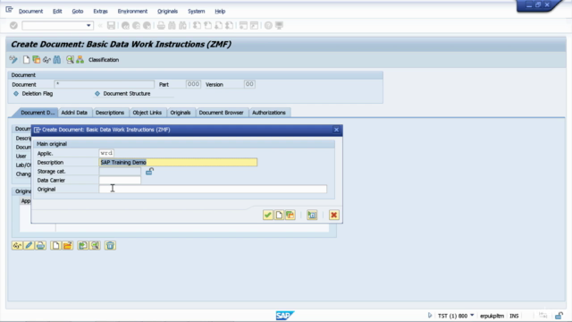Click the Description field with SAP Training Demo

178,162
